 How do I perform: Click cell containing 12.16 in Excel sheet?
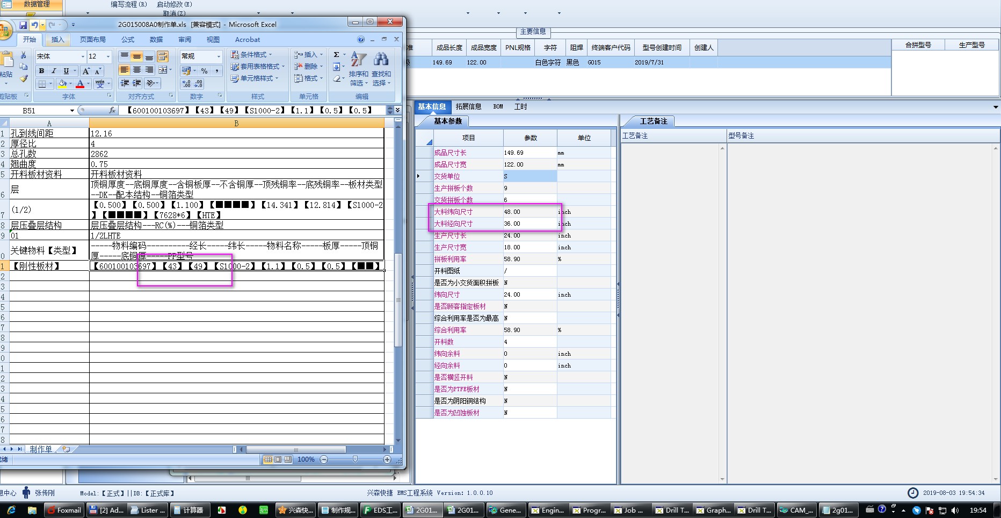[x=236, y=133]
